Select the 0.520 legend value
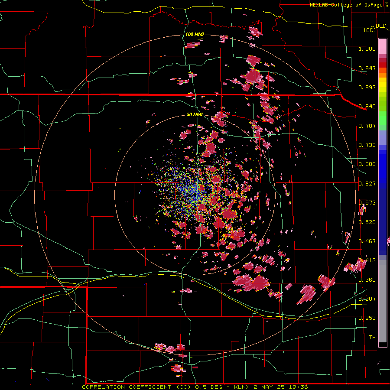The width and height of the screenshot is (390, 390). tap(367, 222)
